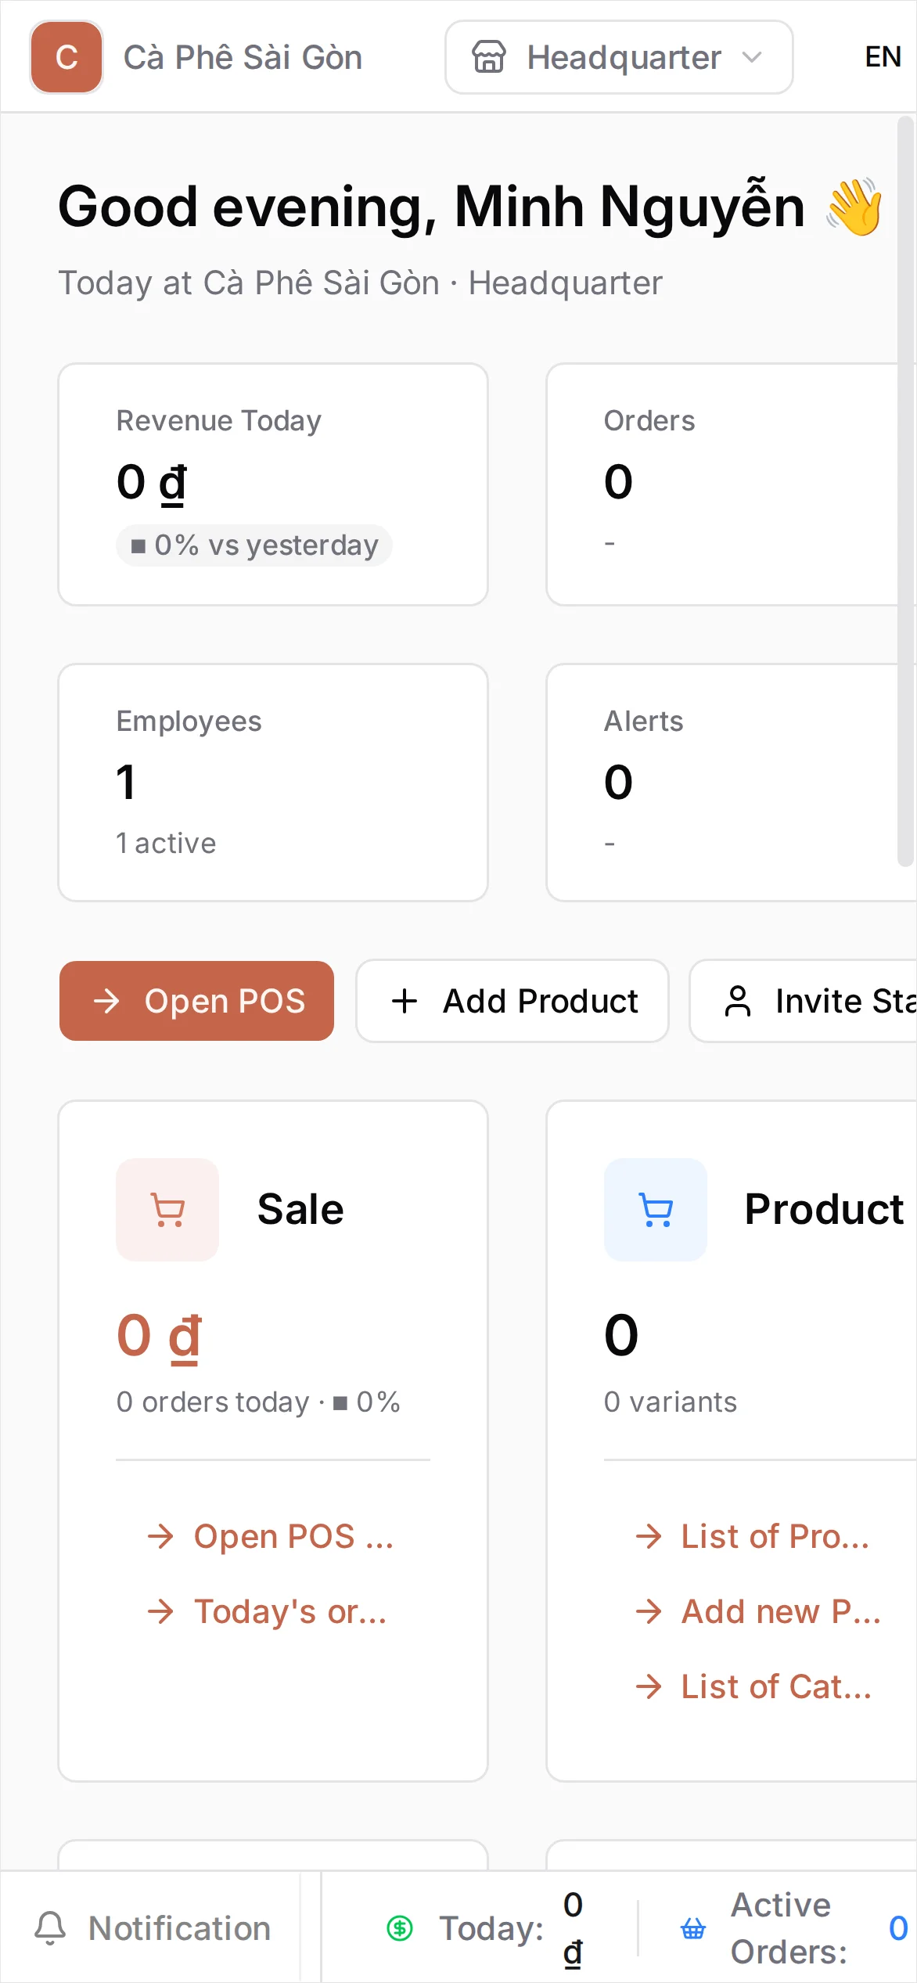Click the Open POS button
This screenshot has height=1983, width=917.
pos(196,1001)
